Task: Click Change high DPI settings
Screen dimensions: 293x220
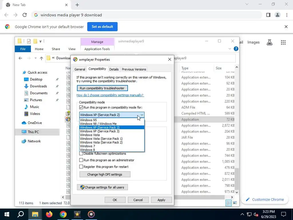Action: coord(105,174)
